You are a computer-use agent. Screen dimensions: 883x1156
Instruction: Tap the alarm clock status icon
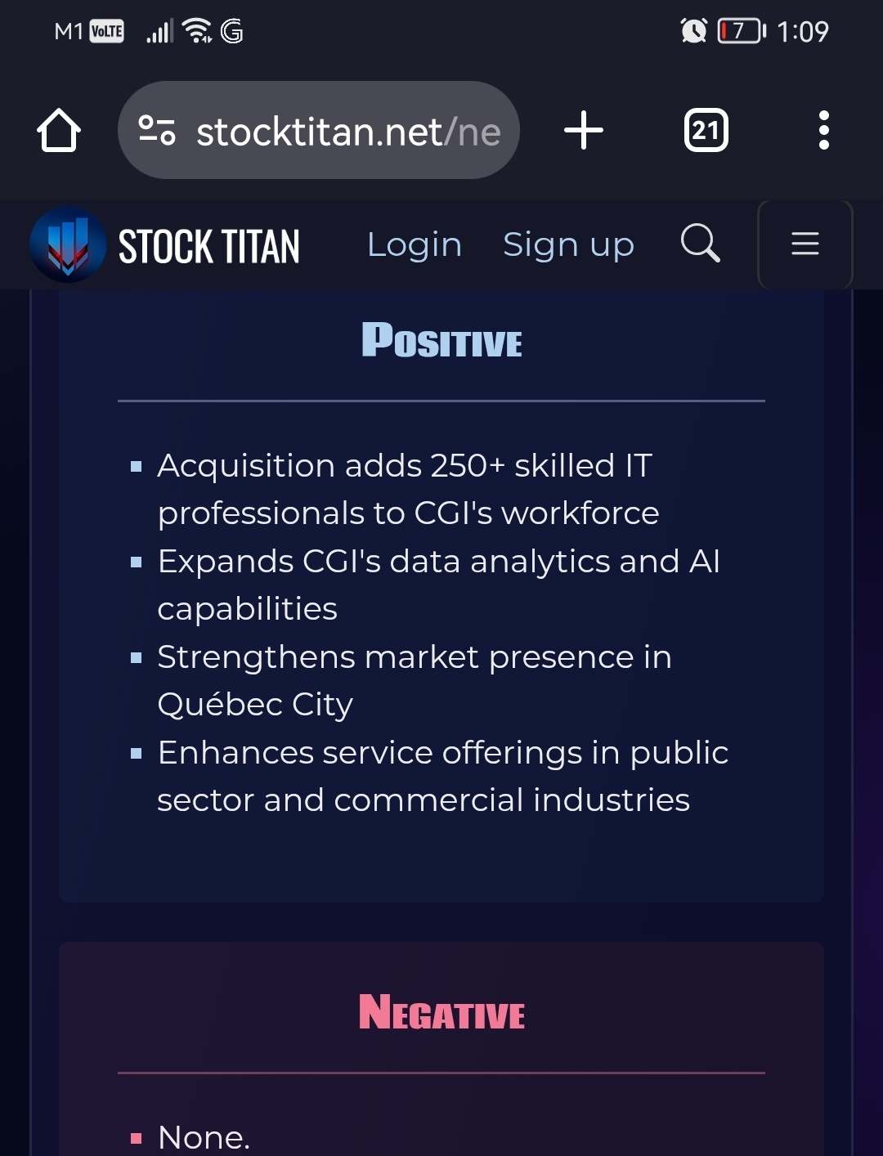693,31
